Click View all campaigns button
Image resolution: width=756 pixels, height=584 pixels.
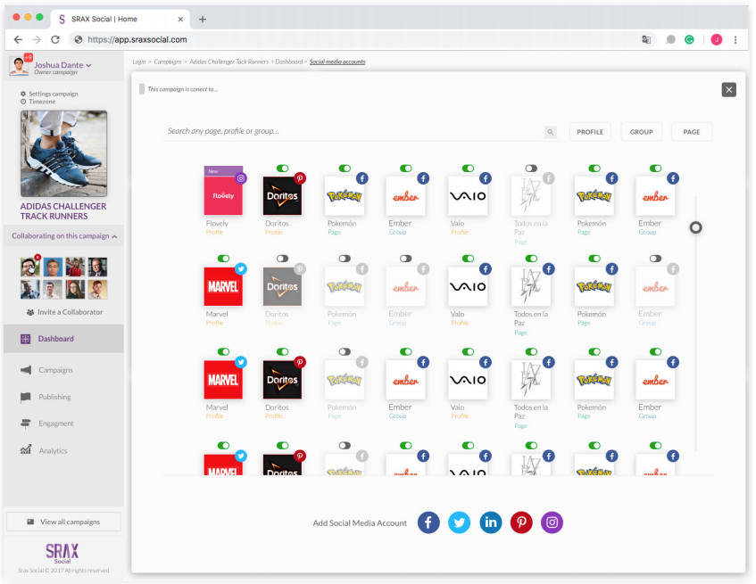(63, 522)
